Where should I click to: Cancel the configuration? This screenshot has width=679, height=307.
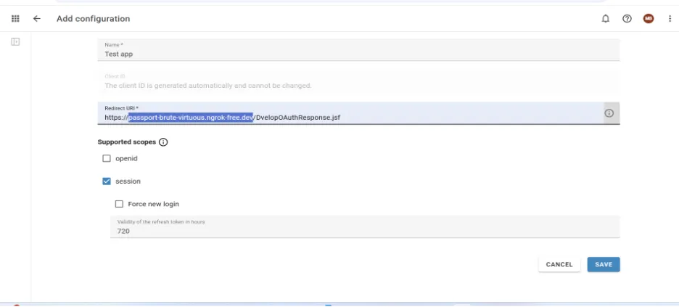(x=559, y=265)
